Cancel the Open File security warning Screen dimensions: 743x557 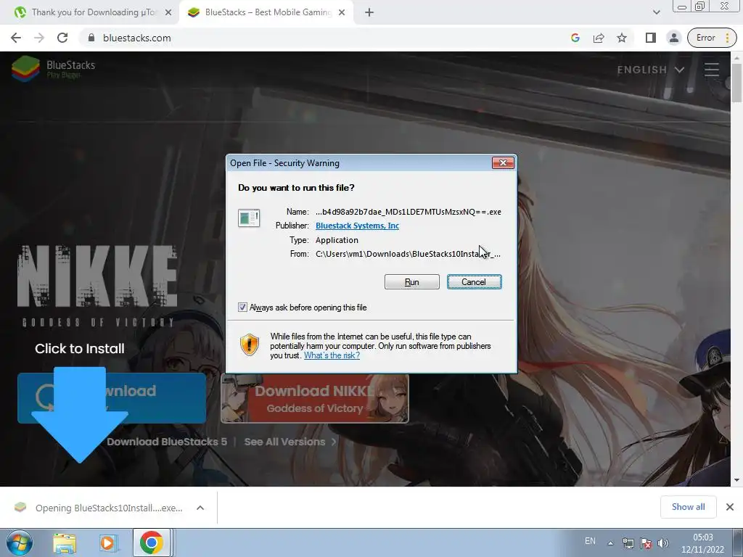[x=474, y=282]
